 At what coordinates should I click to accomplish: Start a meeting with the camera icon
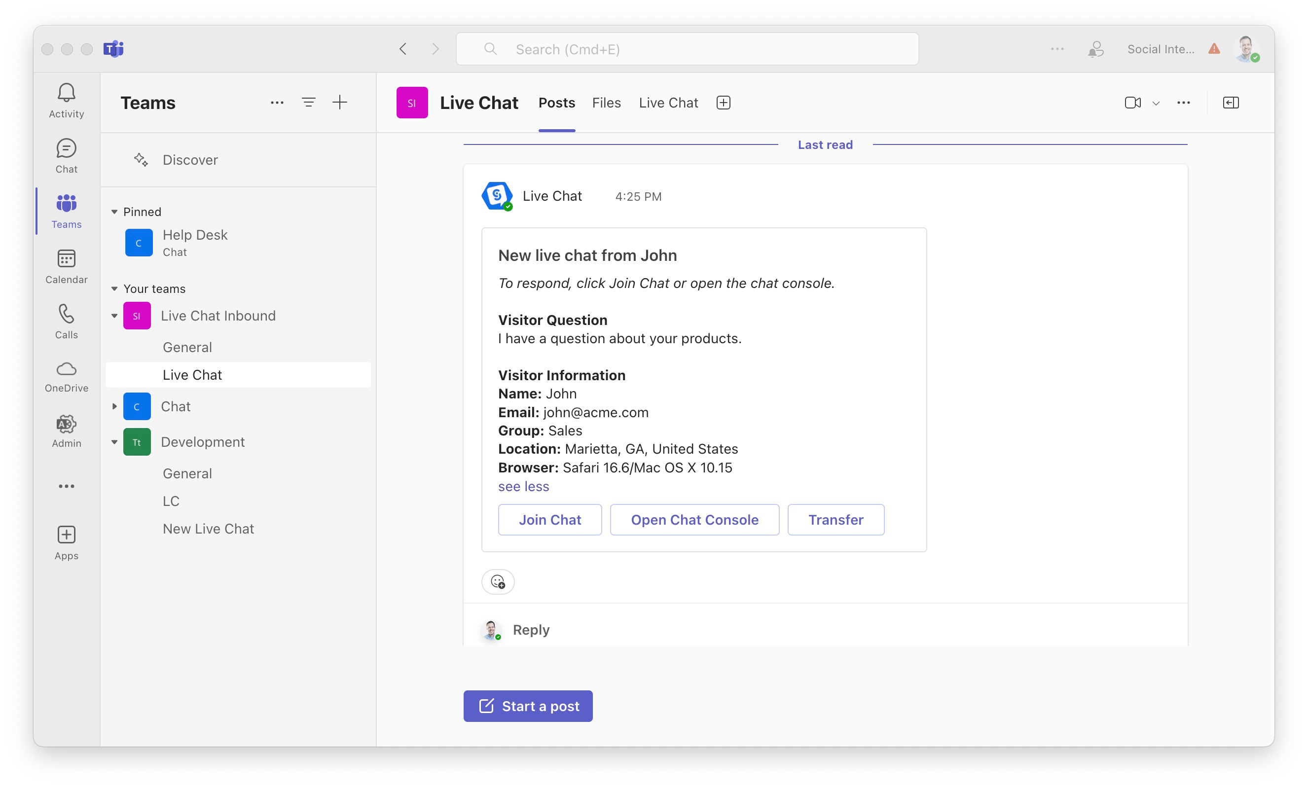[1133, 103]
